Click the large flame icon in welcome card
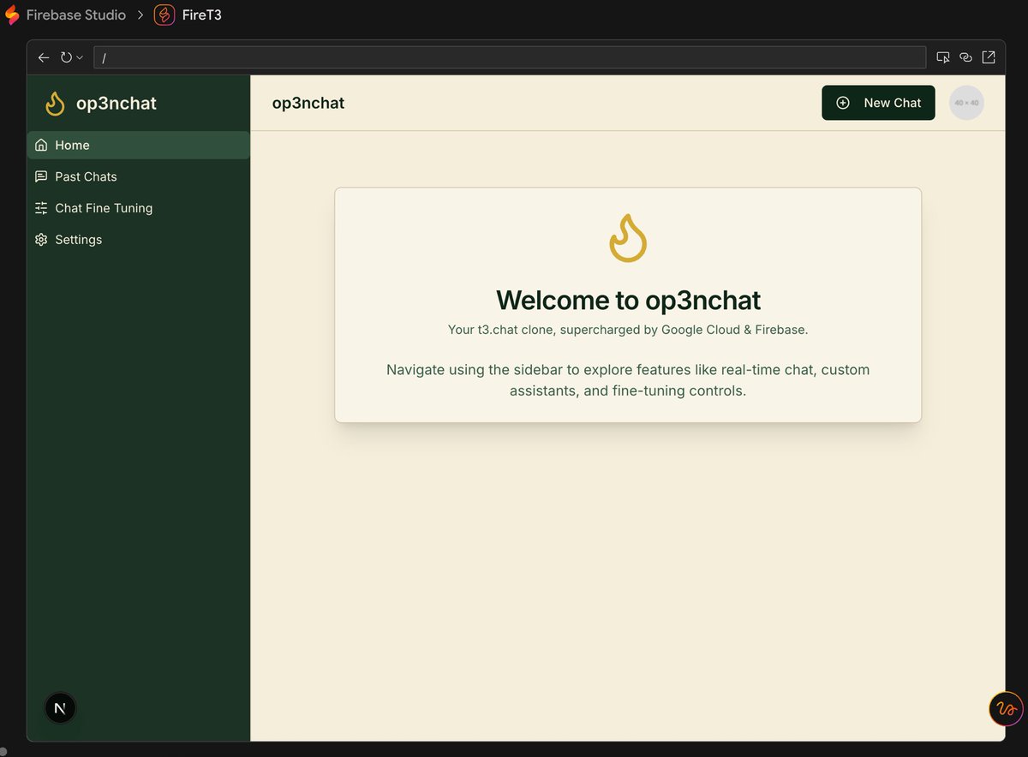Viewport: 1028px width, 757px height. (628, 238)
